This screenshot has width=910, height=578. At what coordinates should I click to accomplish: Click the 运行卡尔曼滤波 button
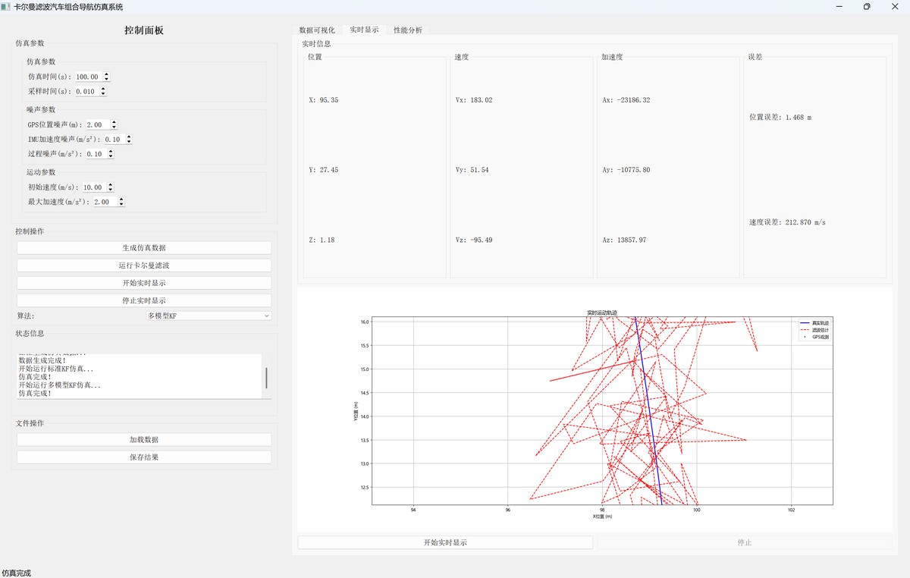pyautogui.click(x=144, y=265)
